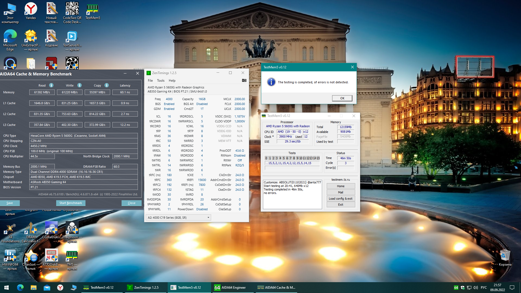The height and width of the screenshot is (293, 521).
Task: Click the Read info icon in AIDA64
Action: click(51, 85)
